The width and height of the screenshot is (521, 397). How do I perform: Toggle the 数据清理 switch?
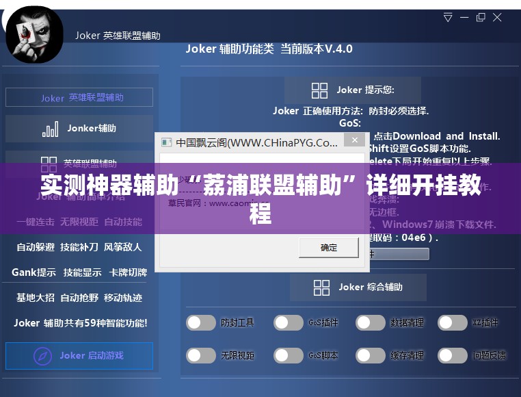click(371, 322)
